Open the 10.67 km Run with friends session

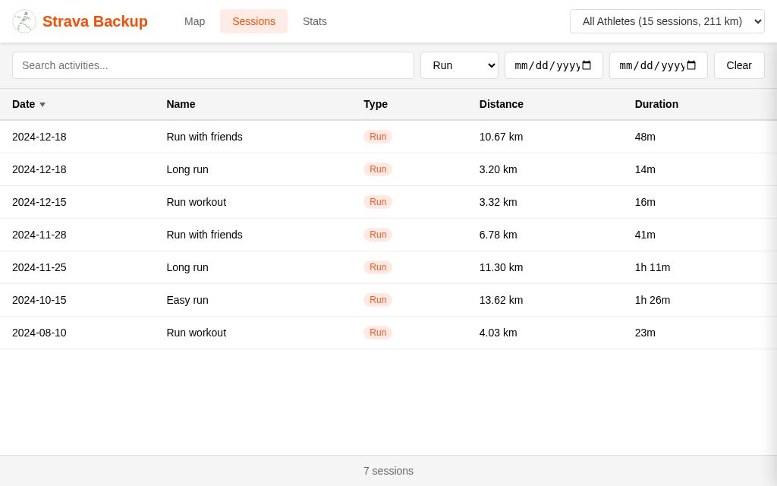[388, 137]
